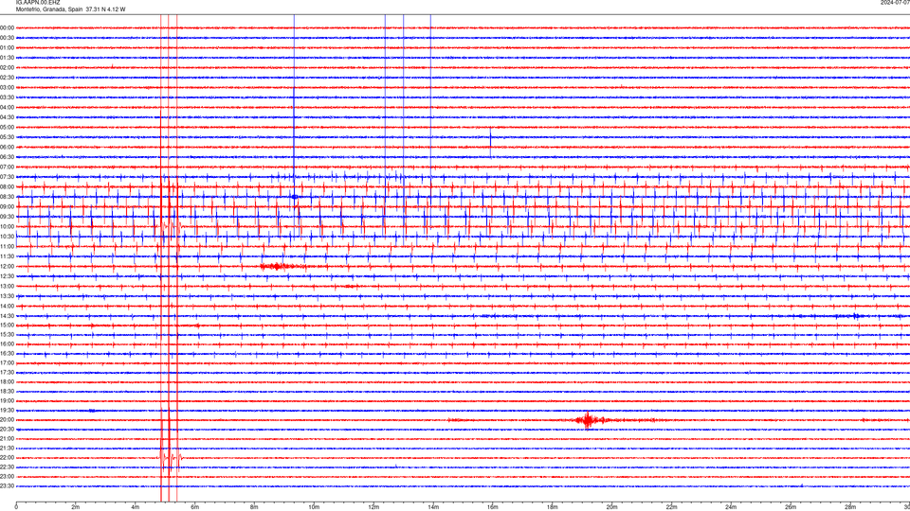
Task: Select the 12:00 row label
Action: (7, 267)
